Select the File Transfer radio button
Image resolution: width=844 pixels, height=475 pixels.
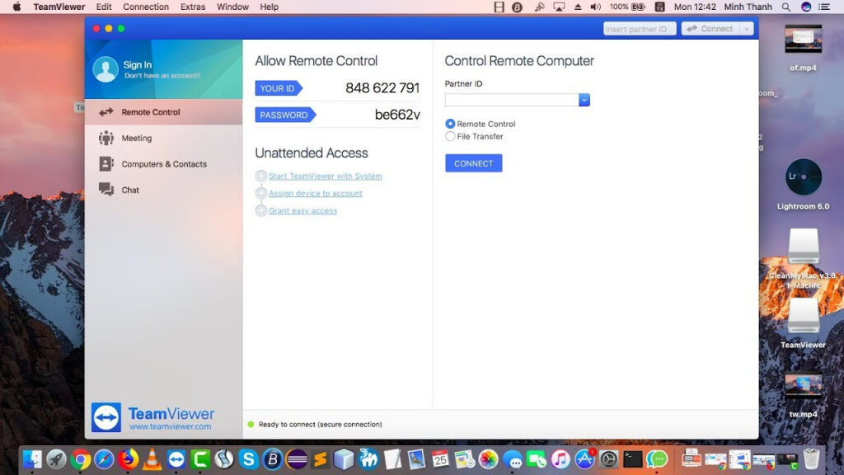pos(450,137)
